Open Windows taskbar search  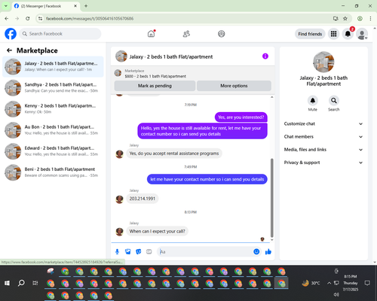(21, 283)
